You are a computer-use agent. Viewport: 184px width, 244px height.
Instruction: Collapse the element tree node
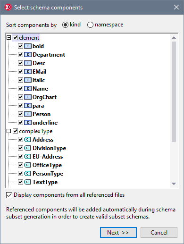click(x=8, y=38)
